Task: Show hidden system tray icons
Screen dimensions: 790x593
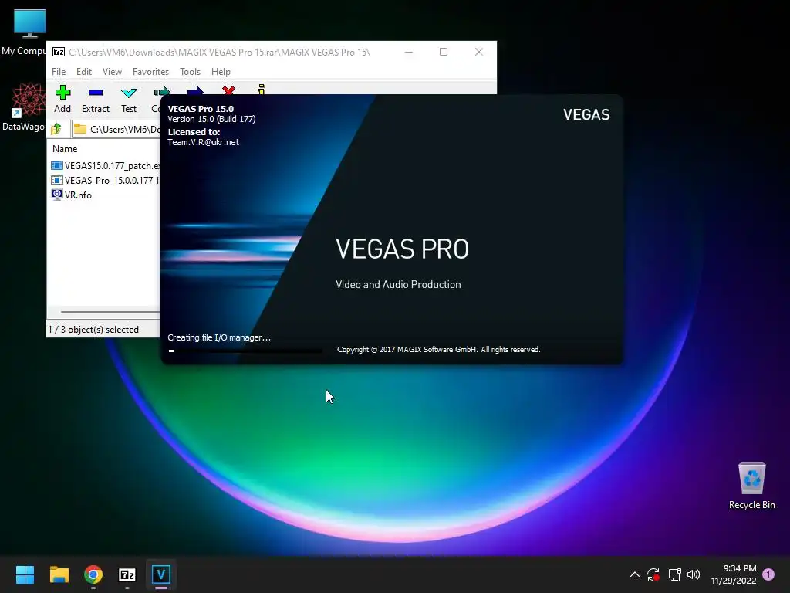Action: point(635,574)
